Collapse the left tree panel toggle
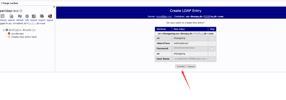The image size is (286, 100). click(54, 7)
